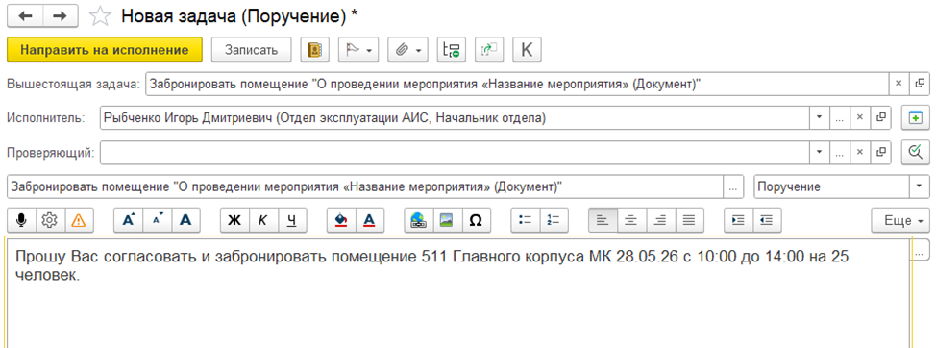Open the Исполнитель field dropdown arrow
Screen dimensions: 936x348
pos(819,118)
